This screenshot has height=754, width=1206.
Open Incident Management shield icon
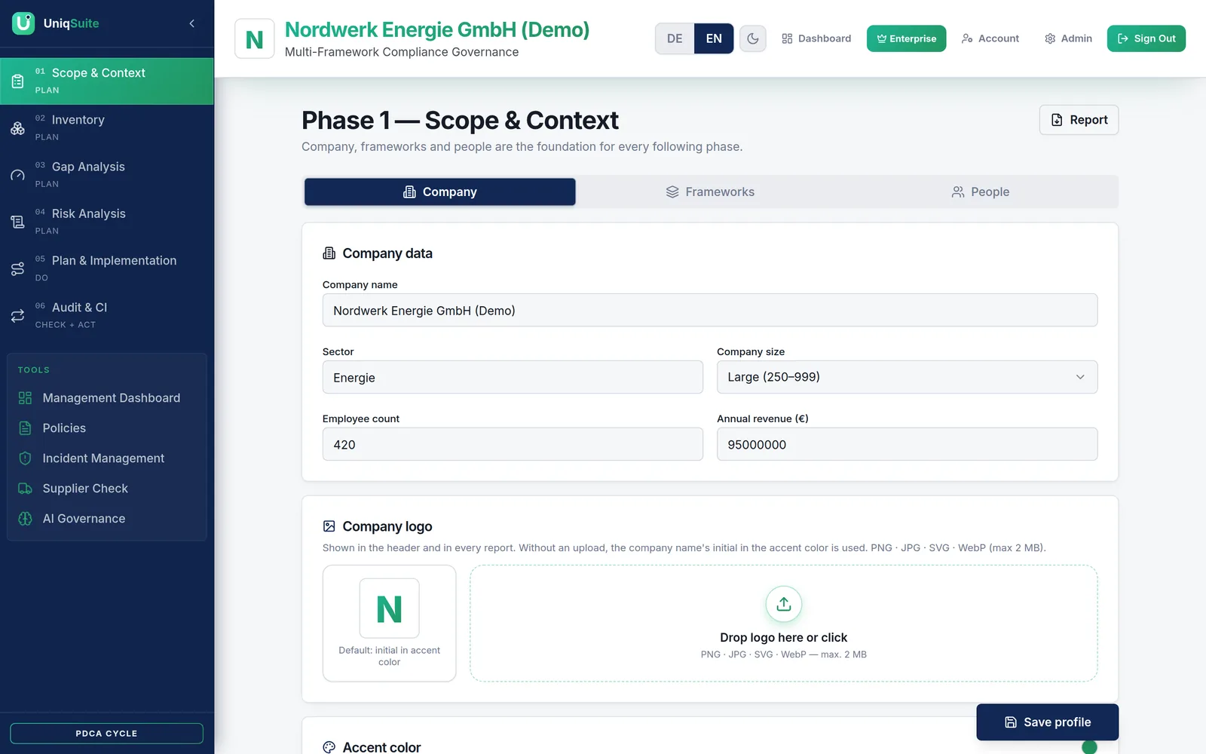click(25, 458)
